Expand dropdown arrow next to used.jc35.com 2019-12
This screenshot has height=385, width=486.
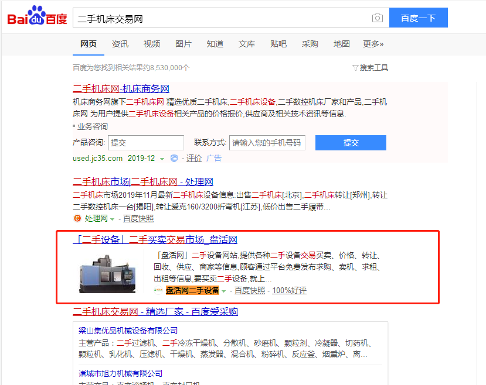coord(162,159)
